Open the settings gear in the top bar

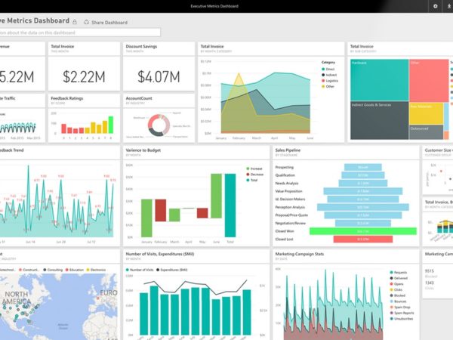[435, 6]
